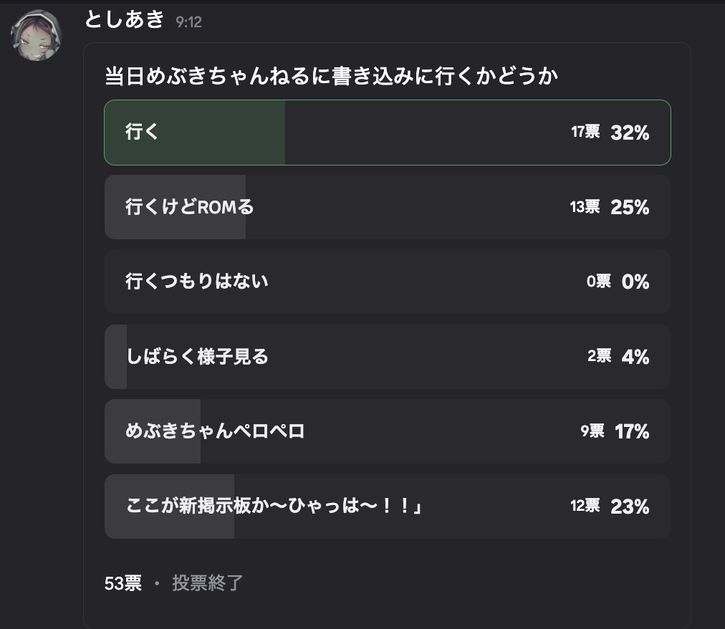The width and height of the screenshot is (725, 629).
Task: Click the 9:12 message timestamp
Action: pos(188,22)
